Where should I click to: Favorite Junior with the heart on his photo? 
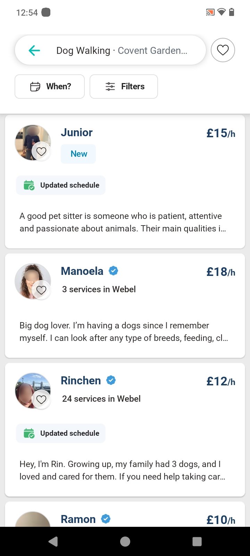tap(41, 152)
